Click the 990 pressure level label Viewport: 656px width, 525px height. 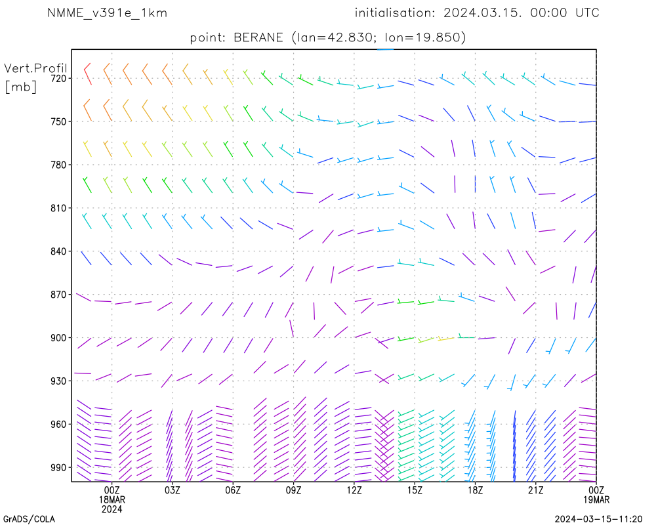tap(58, 468)
